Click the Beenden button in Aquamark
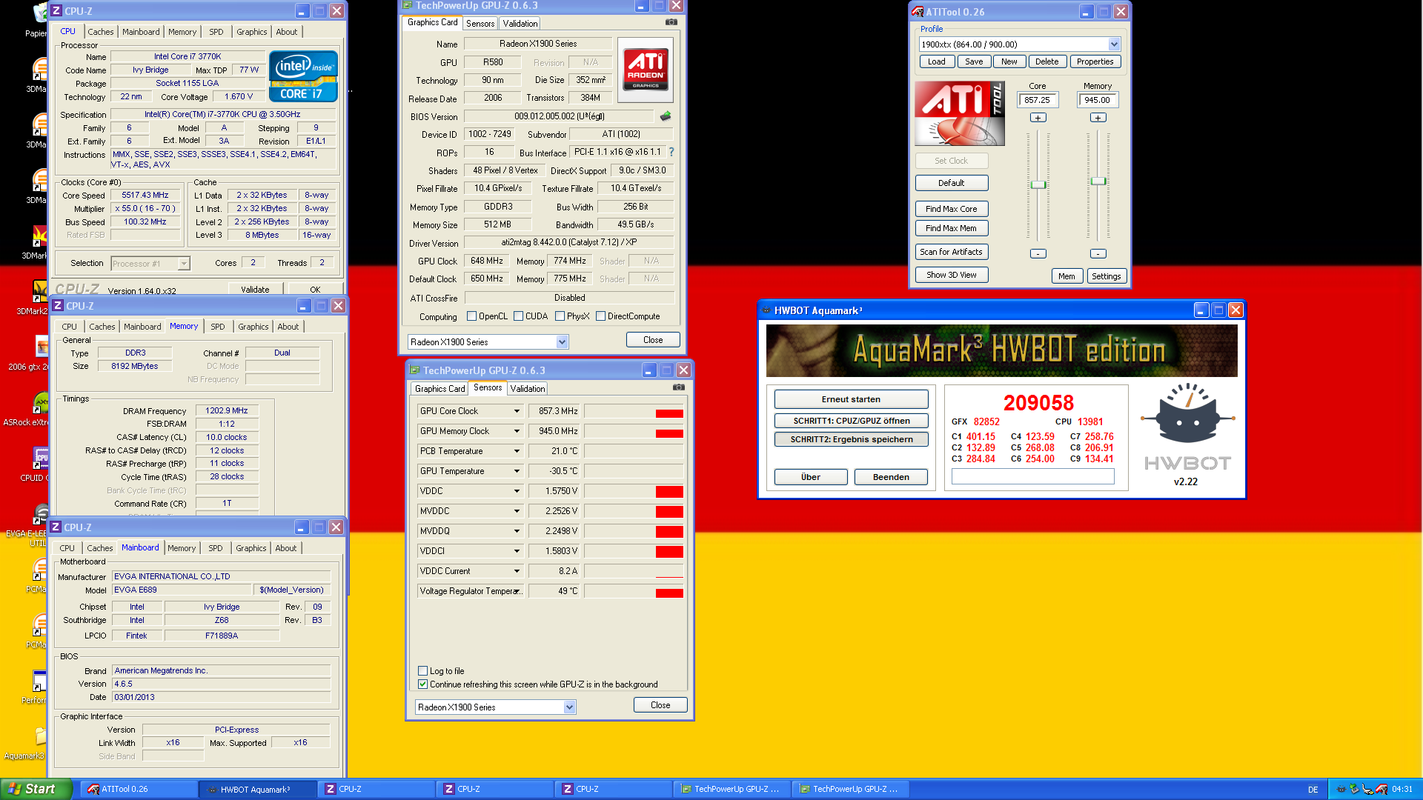 pos(891,477)
